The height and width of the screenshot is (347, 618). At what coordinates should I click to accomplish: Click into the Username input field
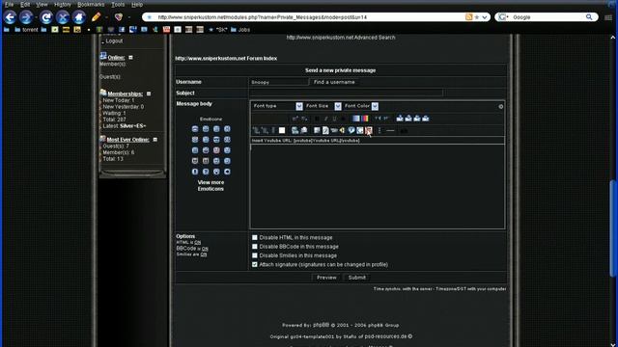pyautogui.click(x=279, y=82)
